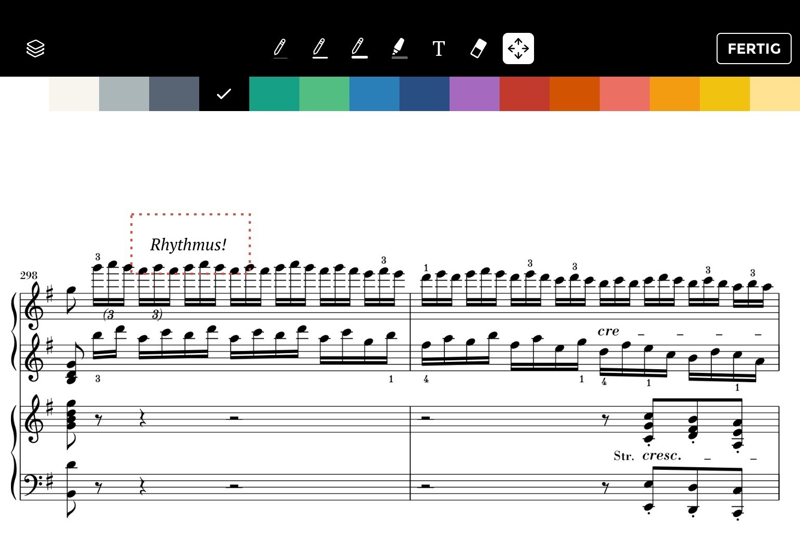Screen dimensions: 800x534
Task: Open the layers panel icon
Action: pos(35,48)
